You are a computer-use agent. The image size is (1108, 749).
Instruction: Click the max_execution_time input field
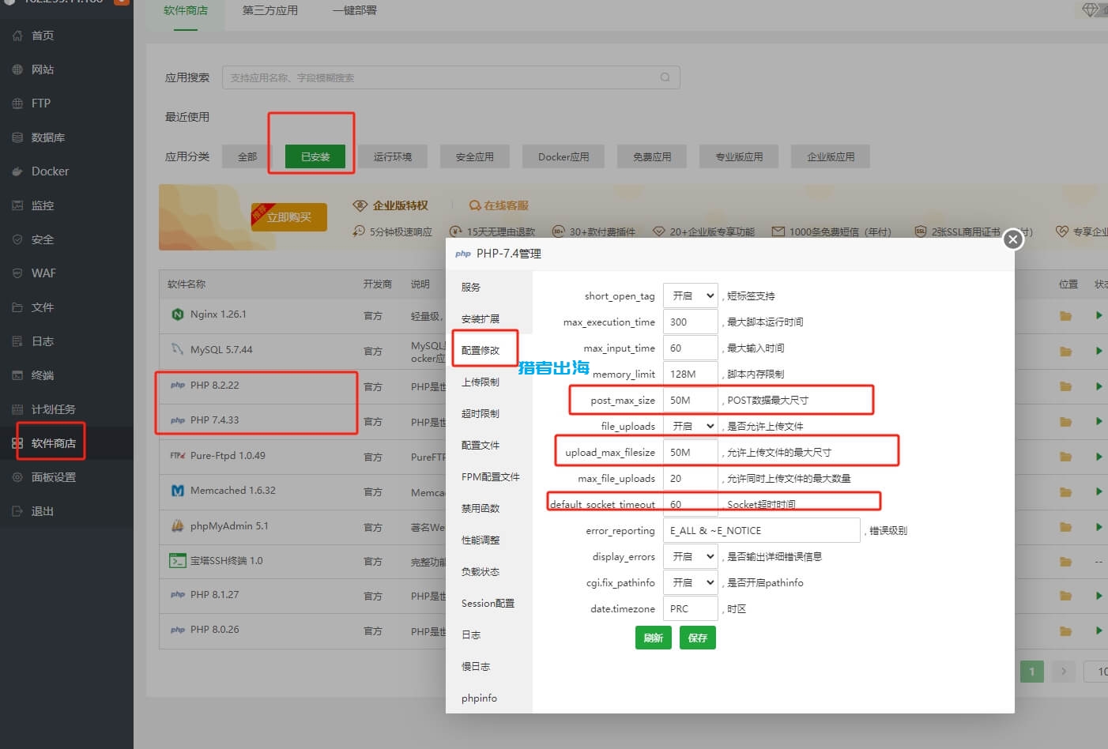(x=690, y=322)
